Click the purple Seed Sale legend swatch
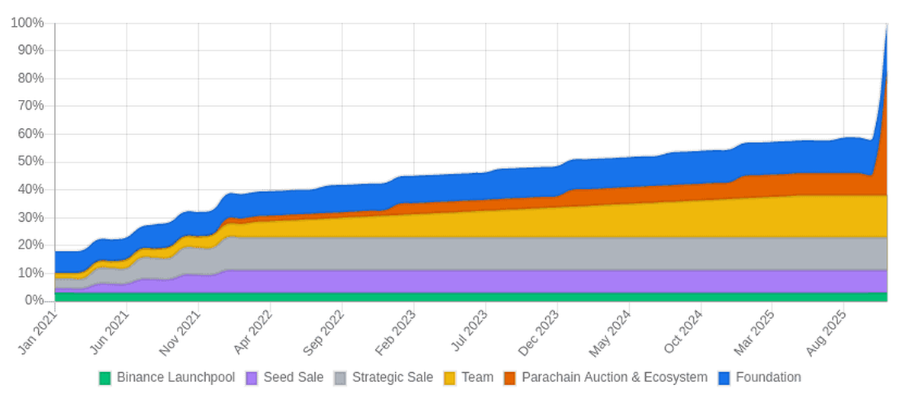The image size is (915, 398). click(x=252, y=377)
